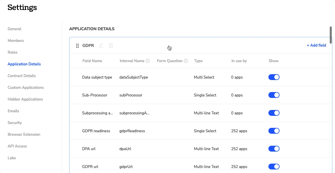Open General settings
This screenshot has width=335, height=173.
15,29
